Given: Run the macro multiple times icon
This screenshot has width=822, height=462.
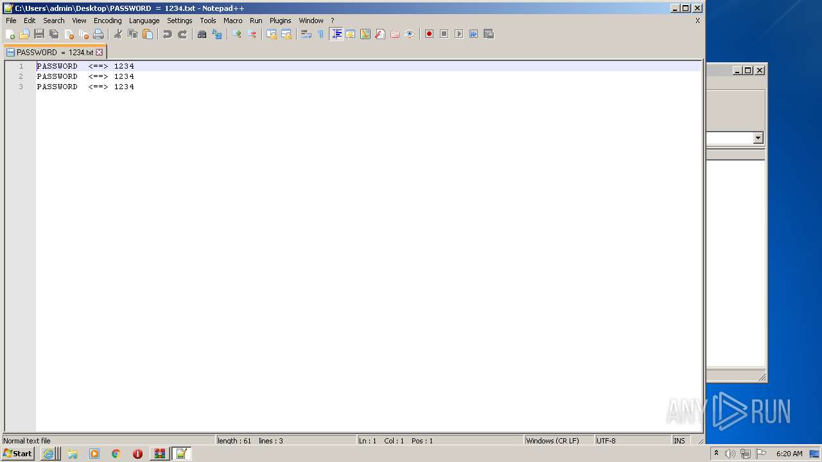Looking at the screenshot, I should [x=474, y=34].
